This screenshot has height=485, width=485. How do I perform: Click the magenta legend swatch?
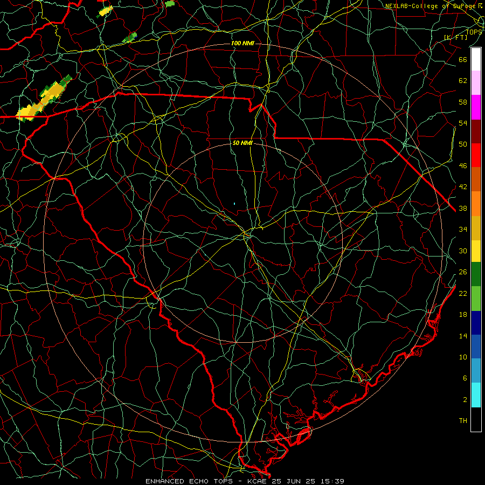point(476,107)
